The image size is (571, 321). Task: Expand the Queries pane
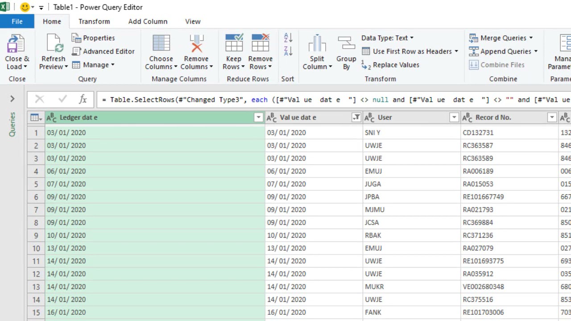coord(12,99)
